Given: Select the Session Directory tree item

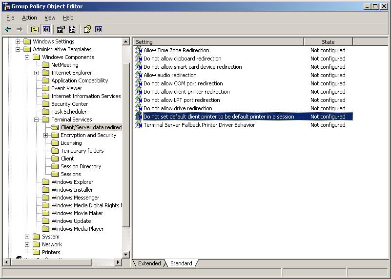Looking at the screenshot, I should (x=81, y=166).
